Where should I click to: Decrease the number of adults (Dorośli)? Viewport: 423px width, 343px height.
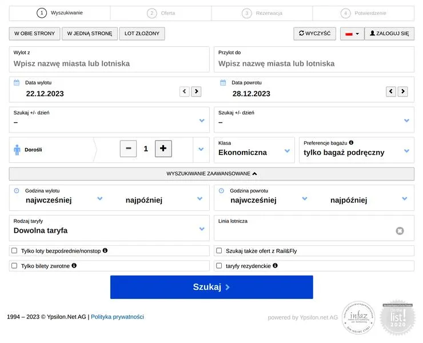[129, 149]
